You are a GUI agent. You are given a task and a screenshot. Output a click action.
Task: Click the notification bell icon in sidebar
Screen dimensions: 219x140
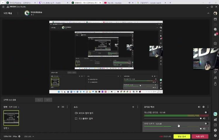pyautogui.click(x=215, y=34)
